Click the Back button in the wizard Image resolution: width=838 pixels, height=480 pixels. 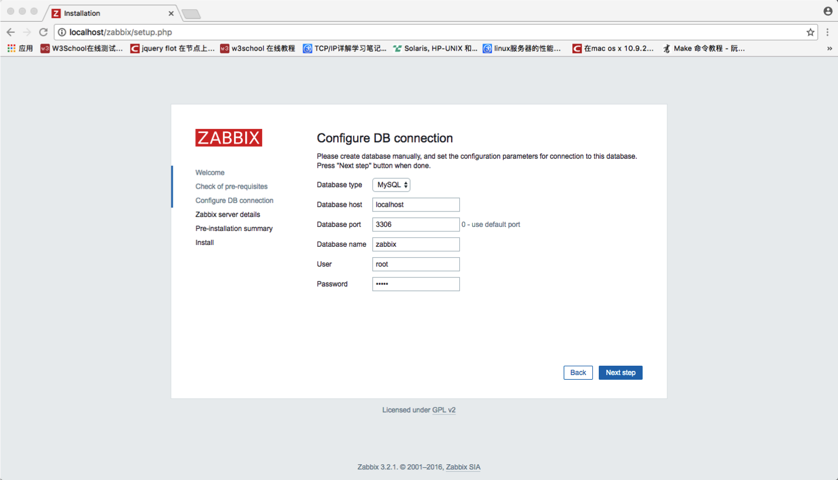578,373
